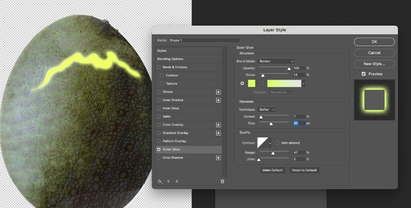Click the yellow gradient swatch bar
Image resolution: width=411 pixels, height=208 pixels.
284,84
